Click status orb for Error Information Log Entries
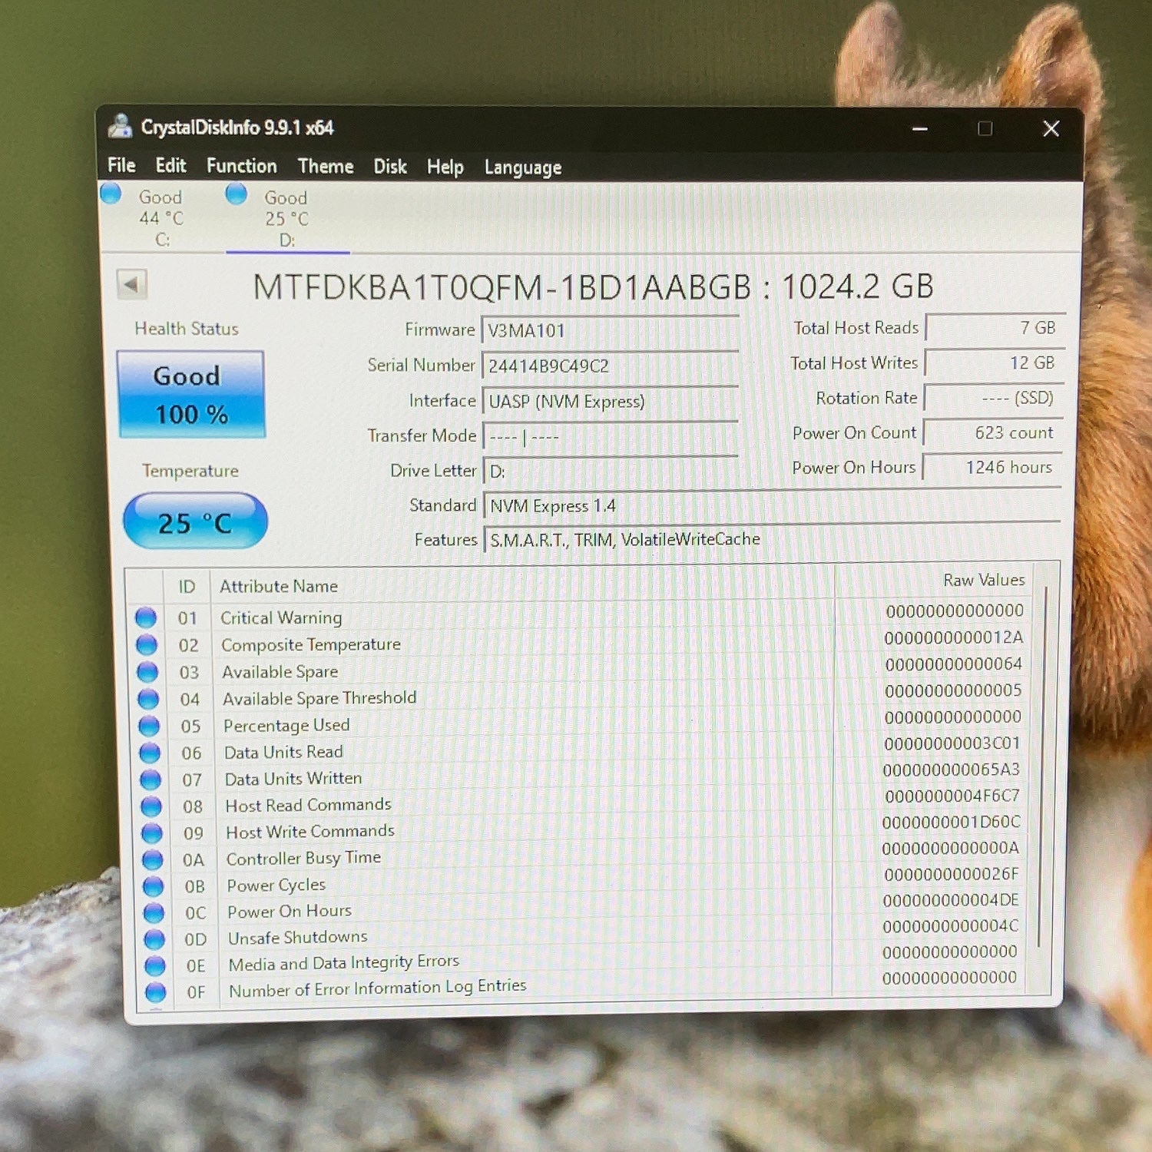The image size is (1152, 1152). [156, 991]
